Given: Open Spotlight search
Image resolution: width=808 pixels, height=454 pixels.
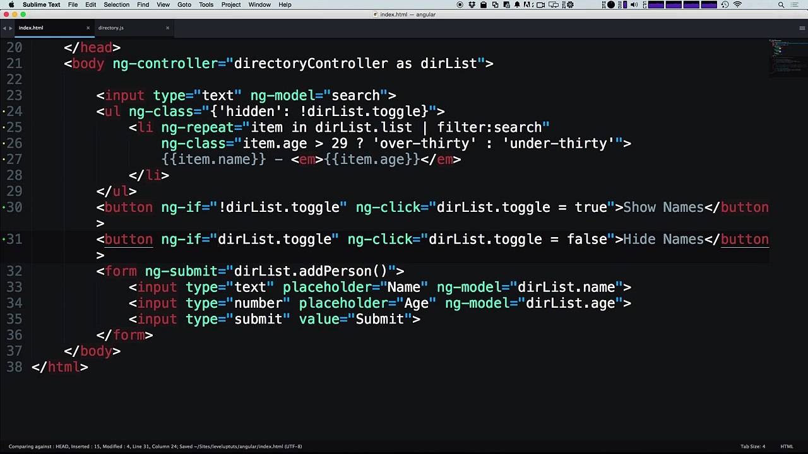Looking at the screenshot, I should point(781,4).
